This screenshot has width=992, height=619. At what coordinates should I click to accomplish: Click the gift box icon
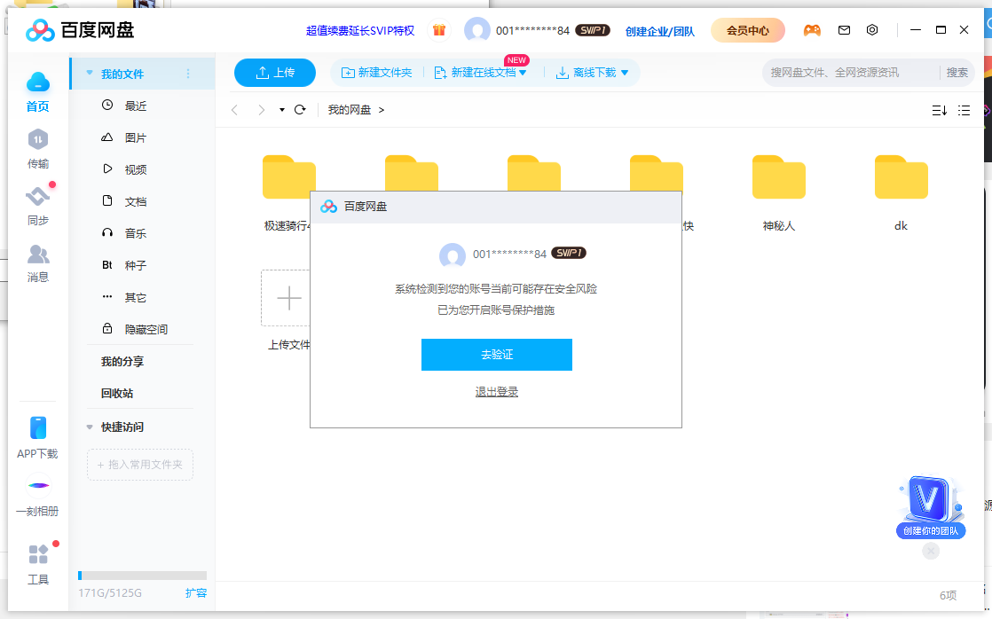coord(439,30)
